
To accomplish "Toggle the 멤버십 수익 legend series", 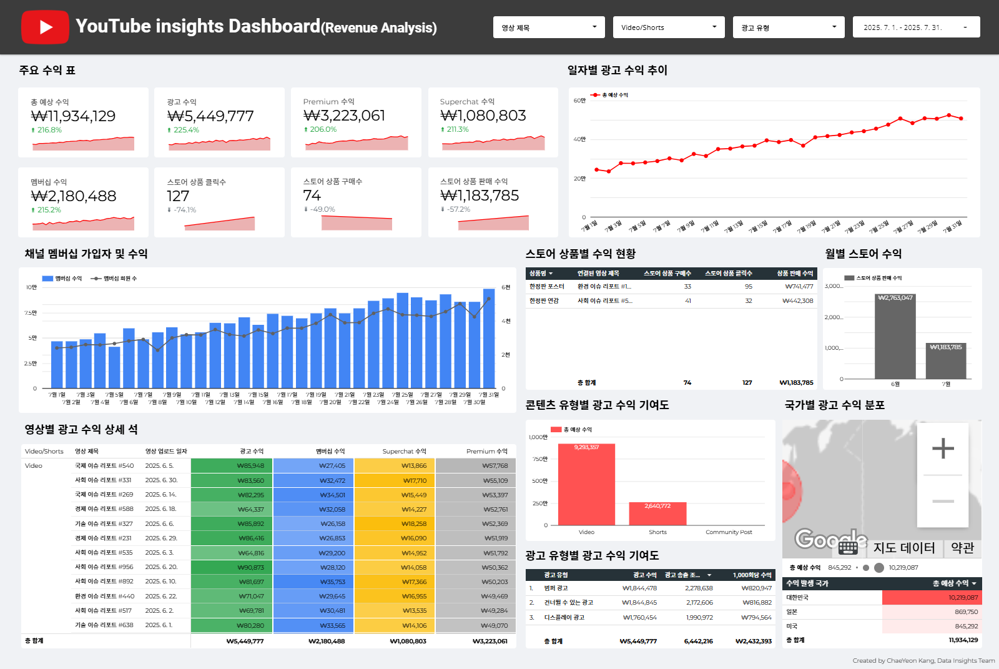I will 62,279.
